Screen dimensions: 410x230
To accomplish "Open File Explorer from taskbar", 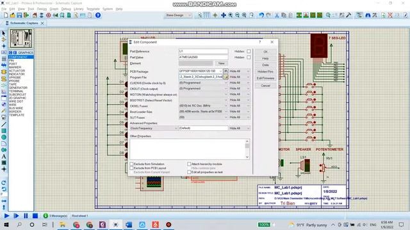I will coord(63,224).
